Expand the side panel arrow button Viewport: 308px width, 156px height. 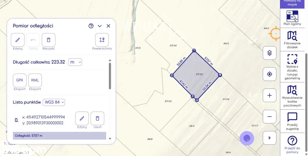[269, 138]
